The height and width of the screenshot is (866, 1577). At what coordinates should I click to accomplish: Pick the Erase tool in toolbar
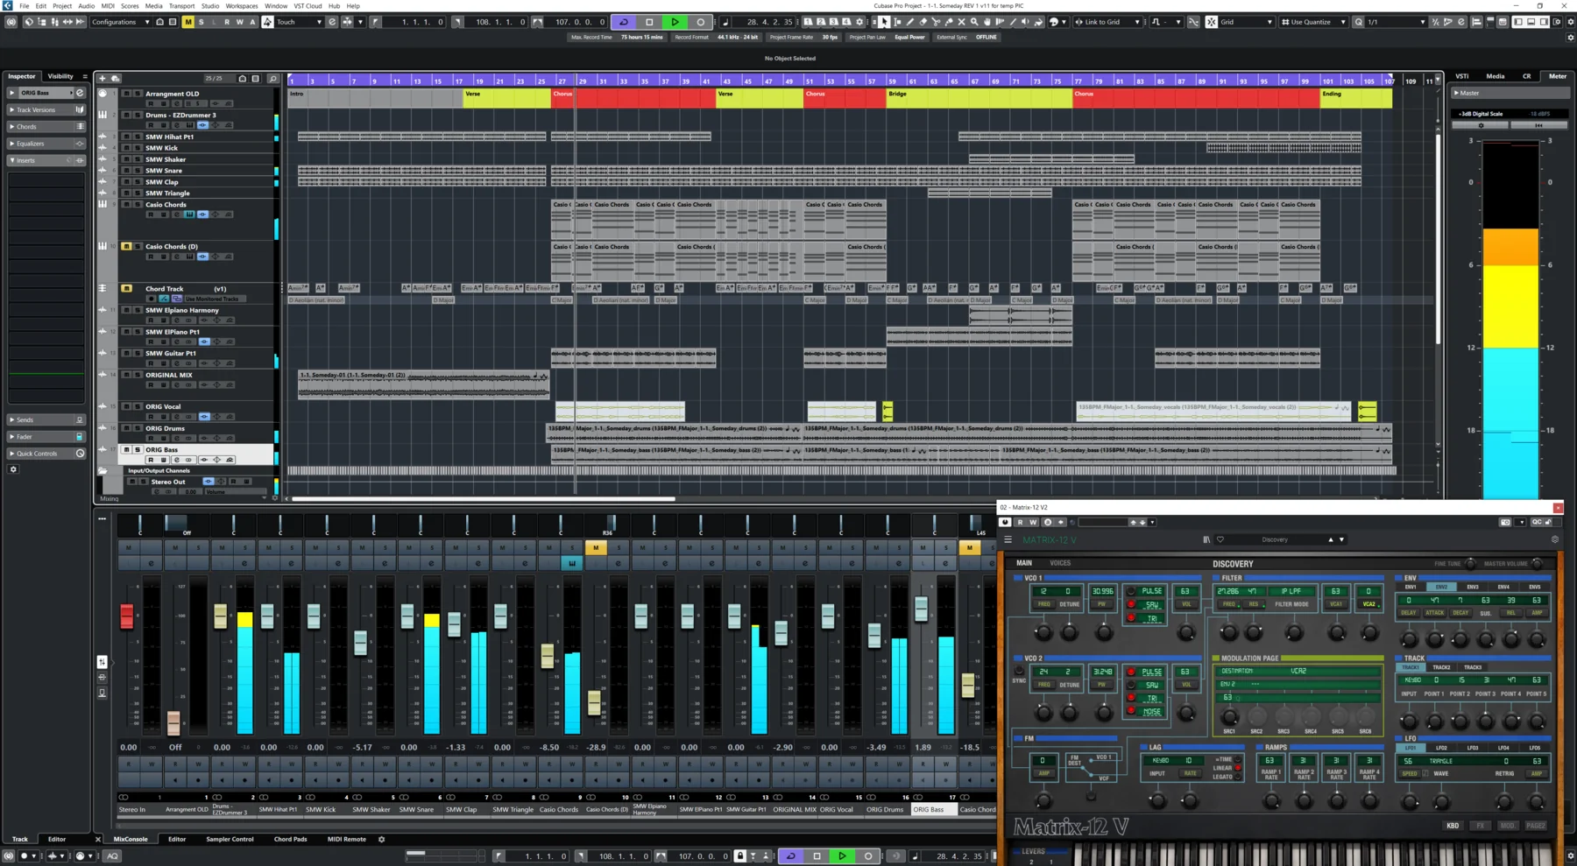coord(923,22)
